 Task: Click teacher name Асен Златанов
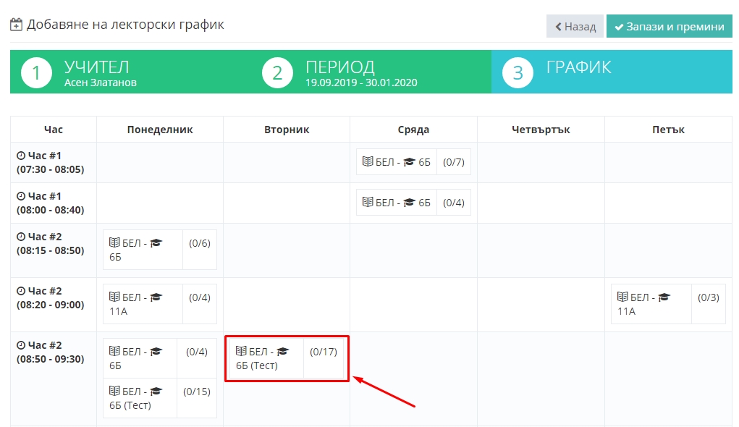tap(101, 83)
